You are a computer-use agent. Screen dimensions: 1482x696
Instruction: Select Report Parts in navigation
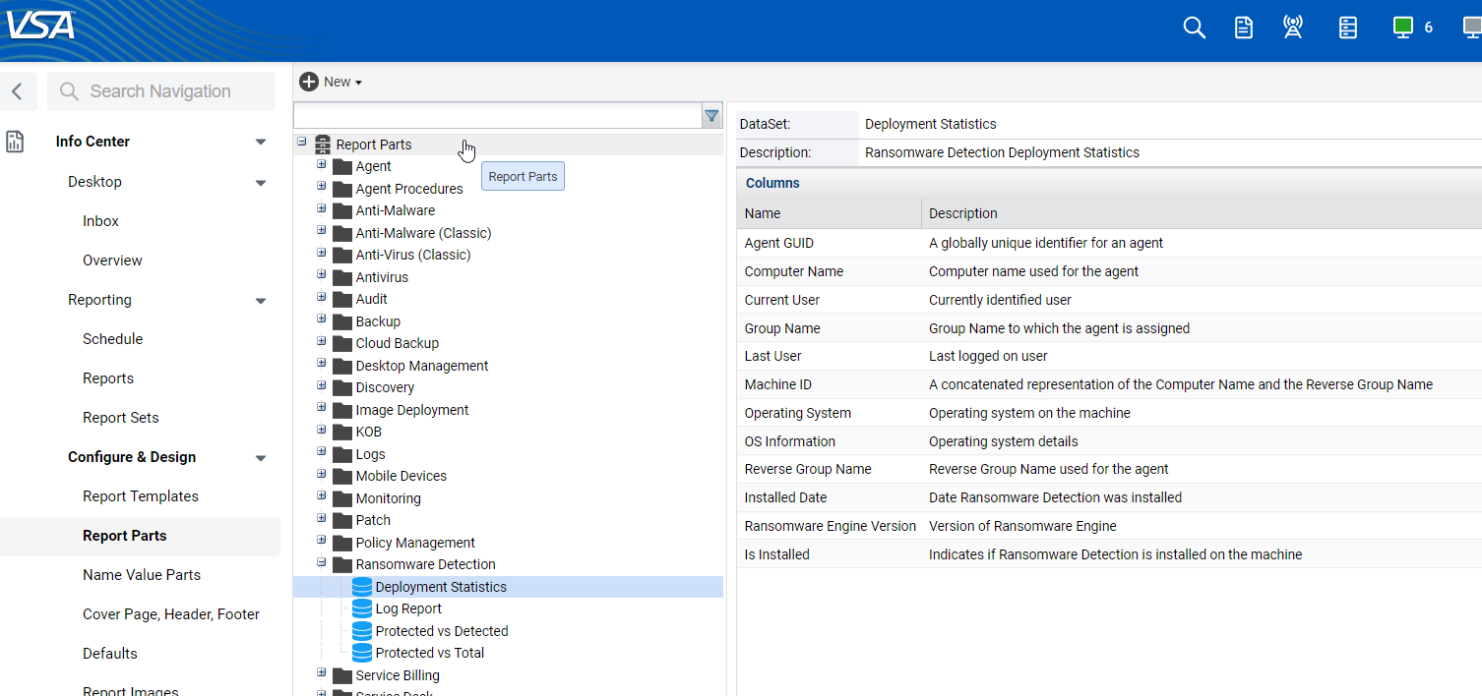pyautogui.click(x=125, y=536)
